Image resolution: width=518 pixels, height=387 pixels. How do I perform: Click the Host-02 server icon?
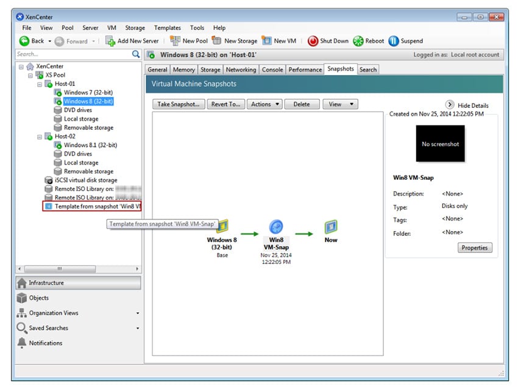tap(49, 136)
